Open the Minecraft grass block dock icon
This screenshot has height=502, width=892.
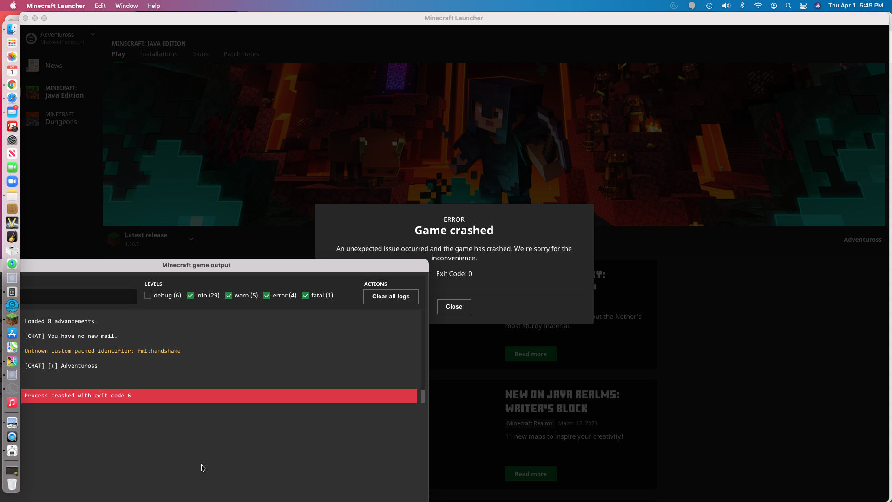pyautogui.click(x=12, y=319)
